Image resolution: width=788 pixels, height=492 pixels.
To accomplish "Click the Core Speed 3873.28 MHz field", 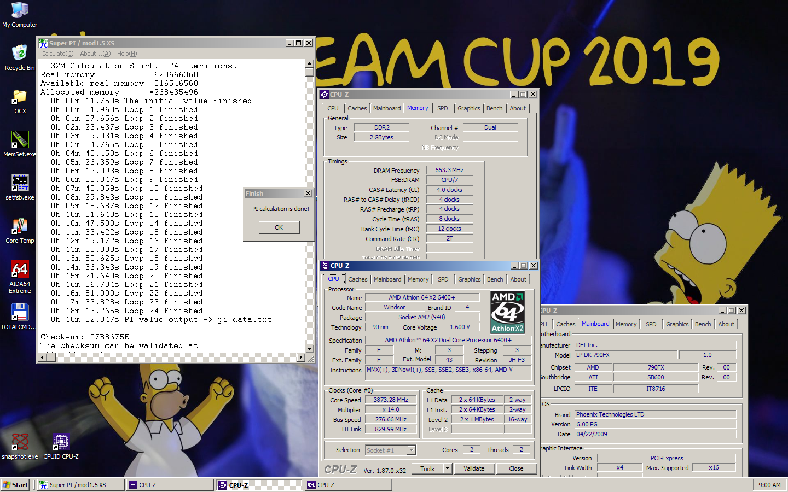I will click(391, 400).
